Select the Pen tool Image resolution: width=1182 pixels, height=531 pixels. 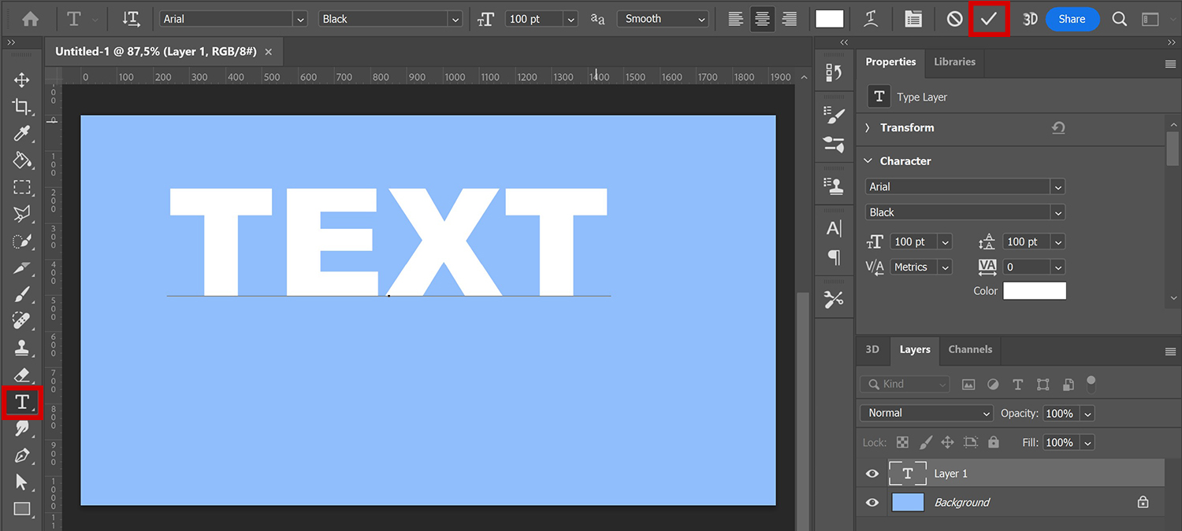21,455
